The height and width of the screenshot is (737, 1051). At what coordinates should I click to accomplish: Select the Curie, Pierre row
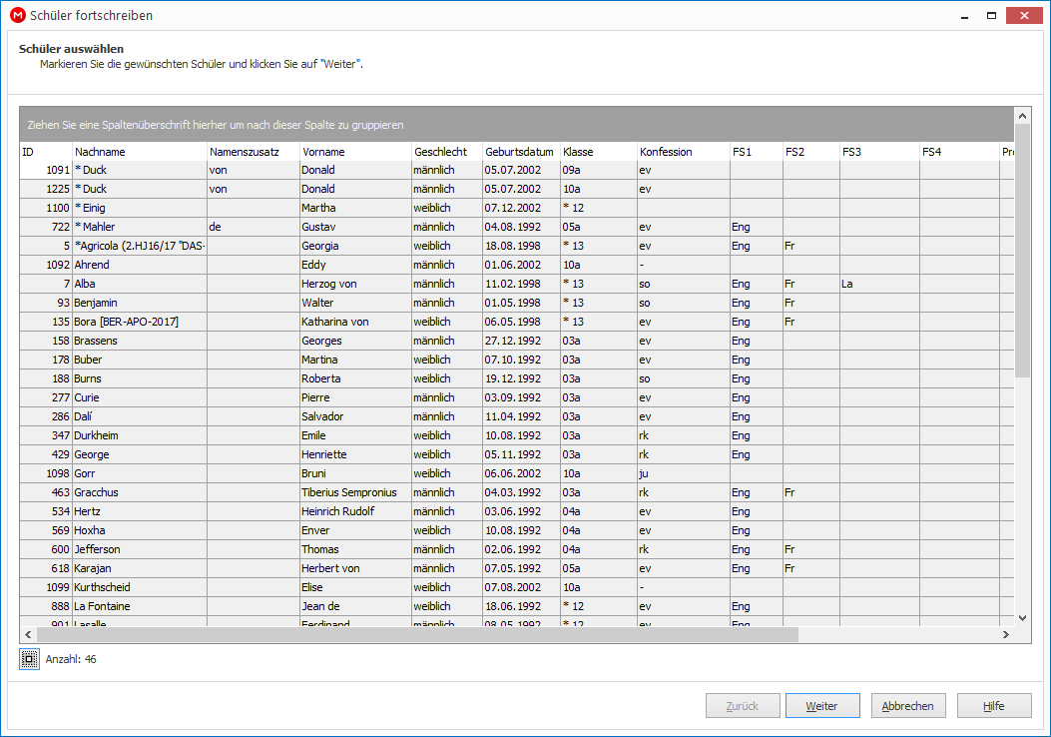point(516,397)
